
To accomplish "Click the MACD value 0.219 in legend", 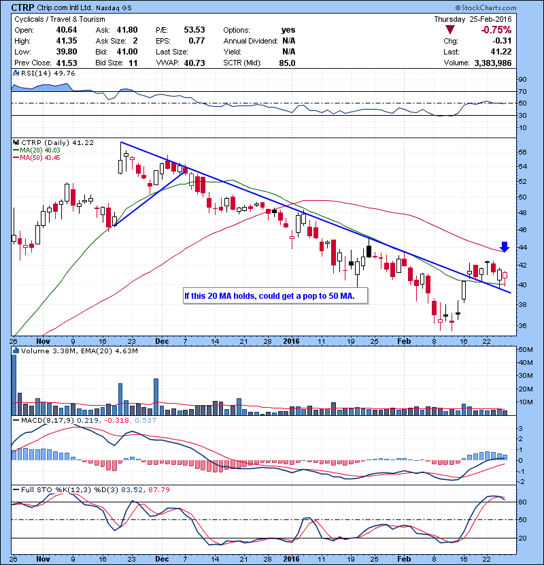I will (x=89, y=421).
